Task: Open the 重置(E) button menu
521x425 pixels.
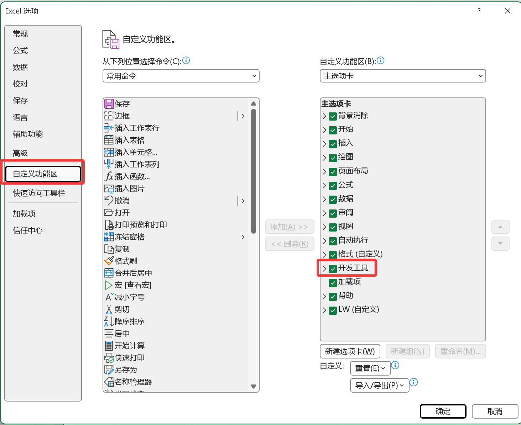Action: (x=370, y=368)
